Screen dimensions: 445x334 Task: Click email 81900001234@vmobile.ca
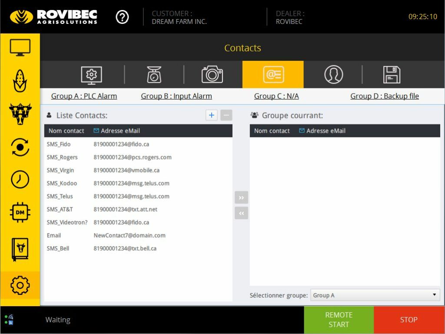pos(126,170)
